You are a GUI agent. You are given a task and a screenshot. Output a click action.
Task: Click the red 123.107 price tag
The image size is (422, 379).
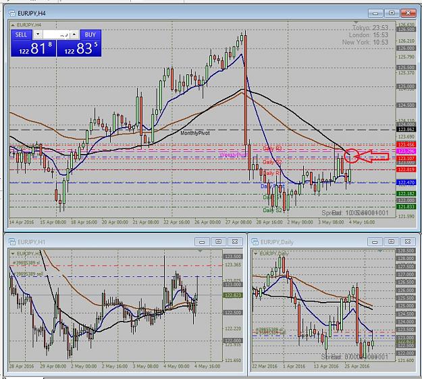[406, 158]
